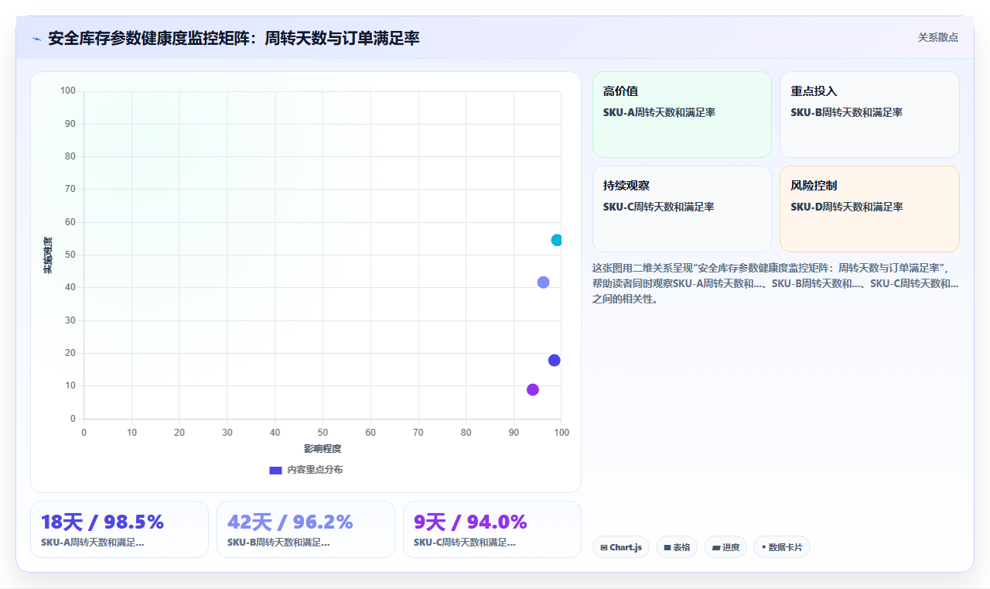This screenshot has width=990, height=589.
Task: Open the 重点投入 quadrant card
Action: [869, 115]
